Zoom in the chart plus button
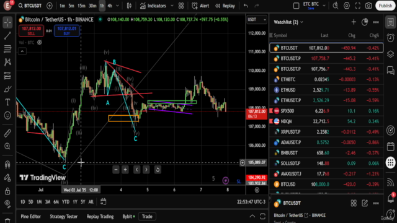397x223 pixels. click(125, 170)
